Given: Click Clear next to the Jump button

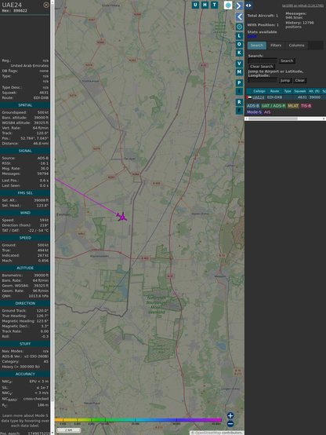Looking at the screenshot, I should click(x=299, y=80).
